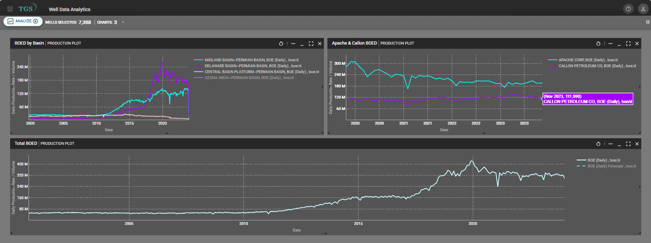Expand the Charts count dropdown arrow
This screenshot has width=651, height=243.
click(x=123, y=22)
